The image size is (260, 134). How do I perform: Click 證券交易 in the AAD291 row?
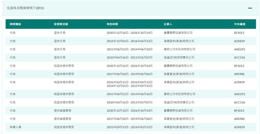(x=60, y=50)
